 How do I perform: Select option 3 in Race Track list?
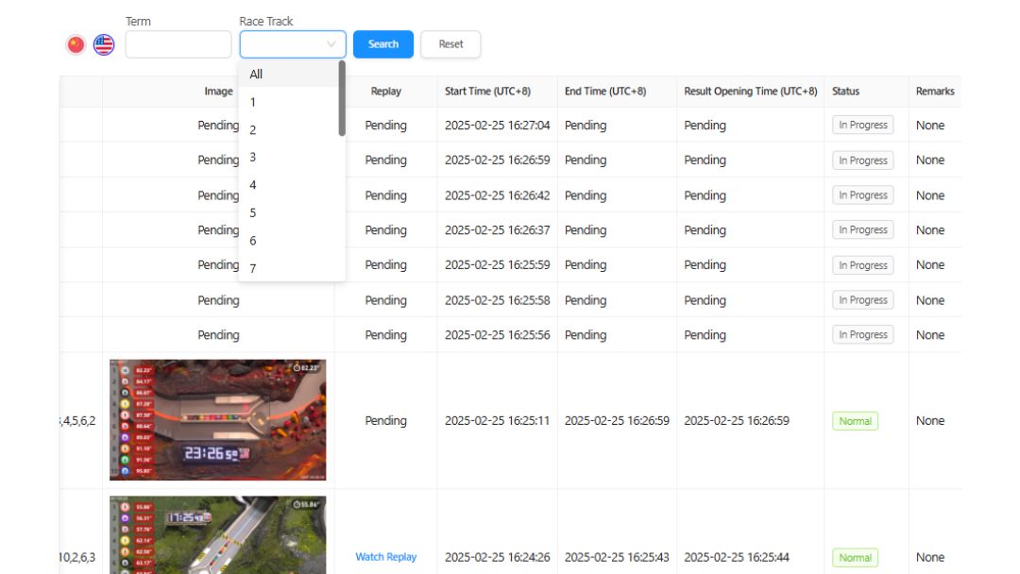(x=289, y=158)
